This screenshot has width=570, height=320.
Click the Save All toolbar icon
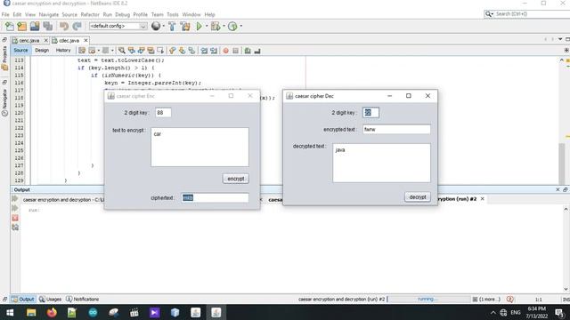click(x=47, y=26)
